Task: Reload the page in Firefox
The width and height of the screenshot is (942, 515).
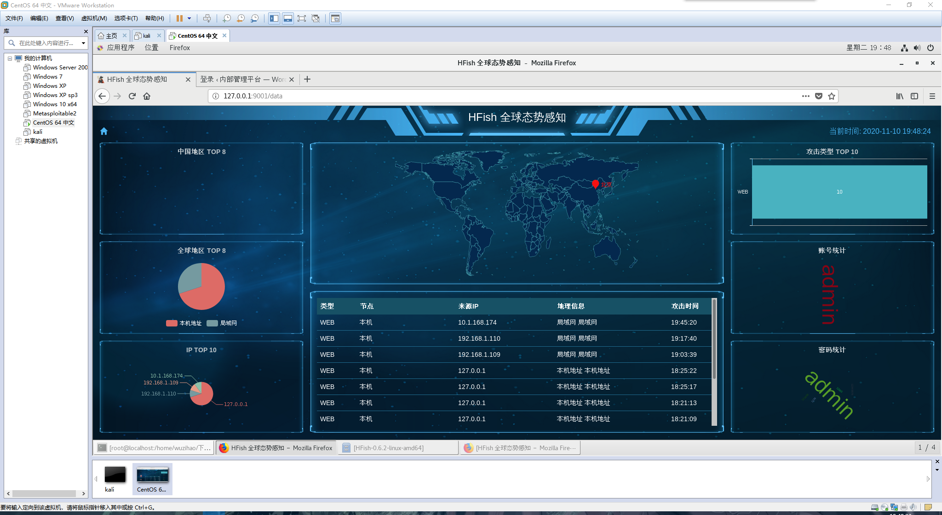Action: 132,96
